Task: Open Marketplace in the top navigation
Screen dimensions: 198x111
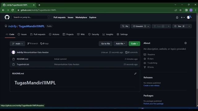Action: (x=81, y=17)
